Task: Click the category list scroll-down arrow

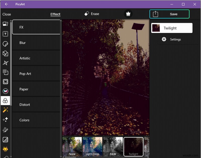Action: click(61, 156)
